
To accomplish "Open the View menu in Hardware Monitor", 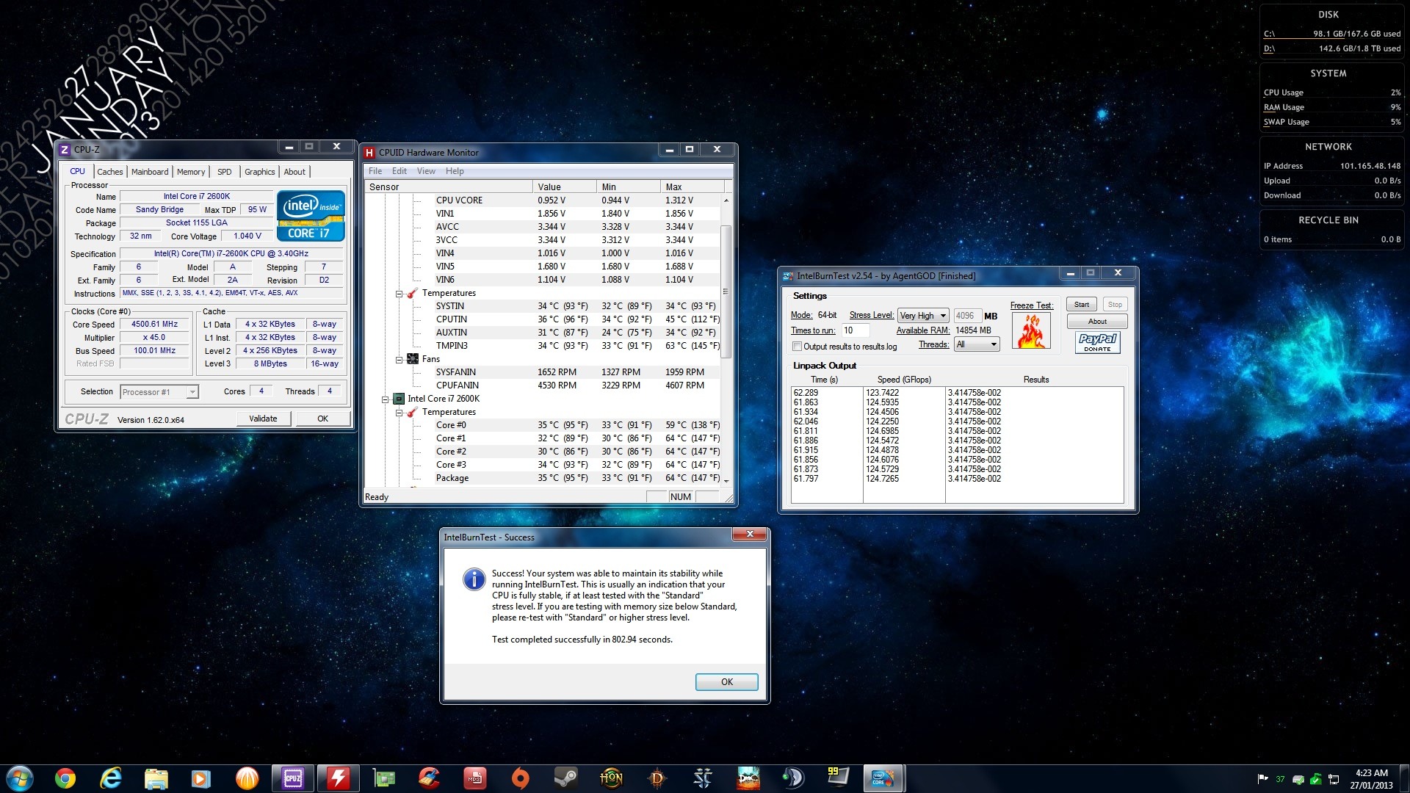I will [x=426, y=171].
